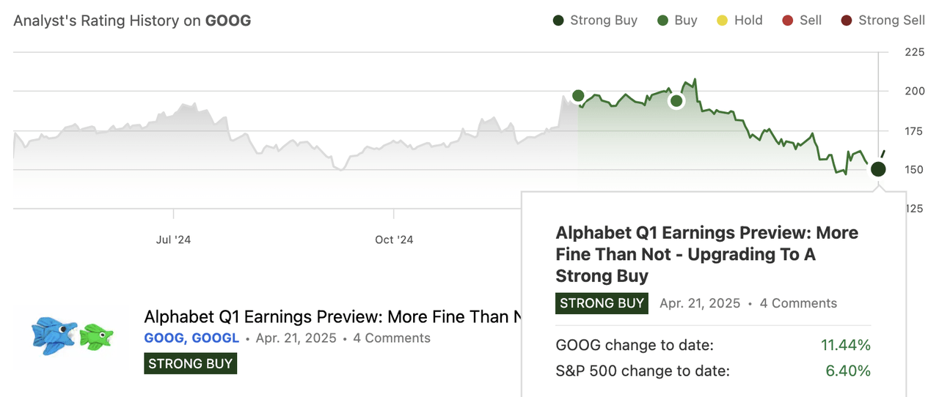Toggle the Buy legend entry
Screen dimensions: 939x397
pyautogui.click(x=677, y=21)
